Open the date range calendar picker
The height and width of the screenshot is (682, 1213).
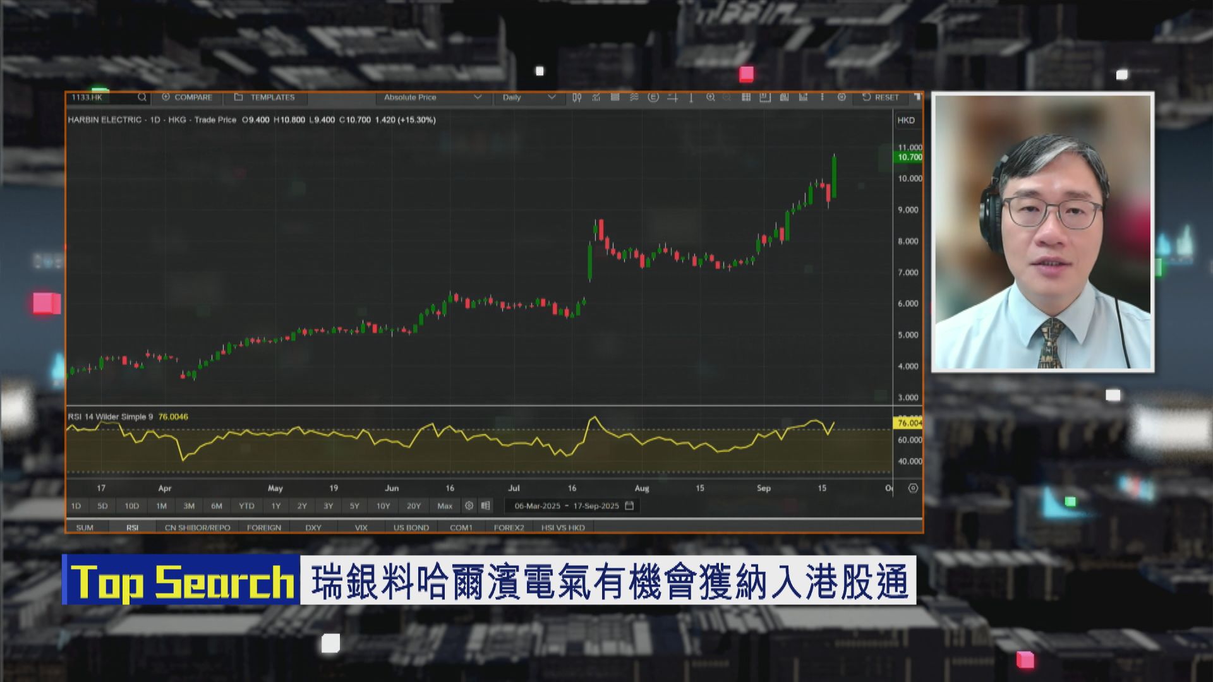[x=628, y=505]
